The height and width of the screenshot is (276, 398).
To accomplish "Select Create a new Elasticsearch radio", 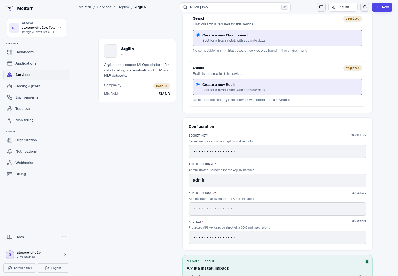I will click(x=198, y=35).
